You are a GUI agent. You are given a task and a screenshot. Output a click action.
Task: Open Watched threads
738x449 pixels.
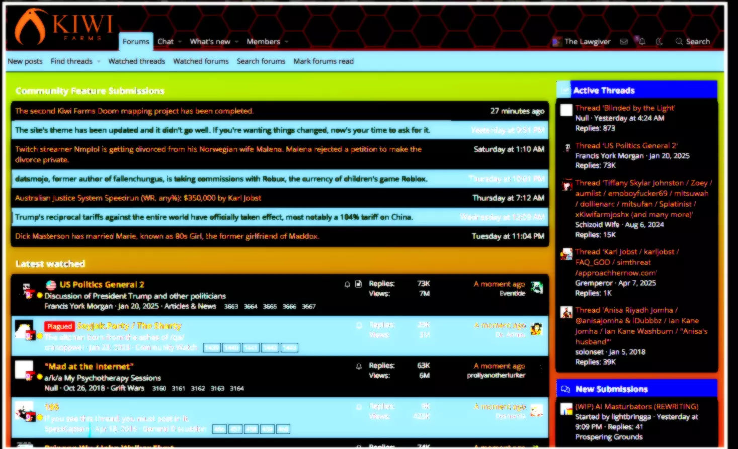point(136,61)
